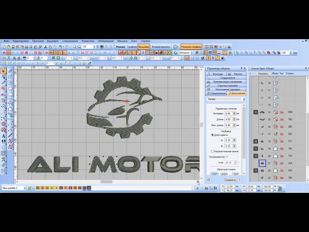This screenshot has width=309, height=232.
Task: Click the Интервал value field
Action: pyautogui.click(x=228, y=114)
